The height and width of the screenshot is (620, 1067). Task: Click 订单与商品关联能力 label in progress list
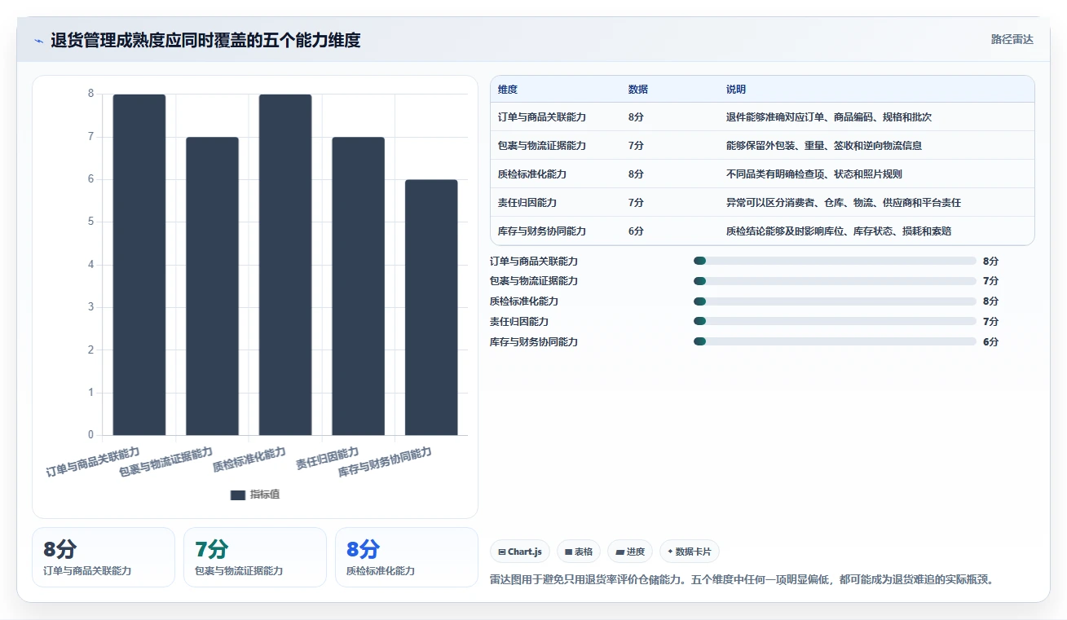tap(534, 261)
